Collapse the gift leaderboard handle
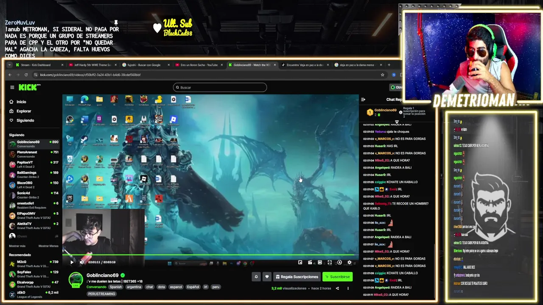 [x=397, y=122]
